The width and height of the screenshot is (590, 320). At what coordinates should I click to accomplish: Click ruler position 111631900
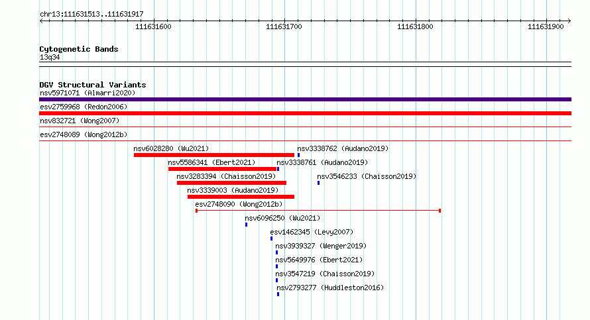click(546, 27)
